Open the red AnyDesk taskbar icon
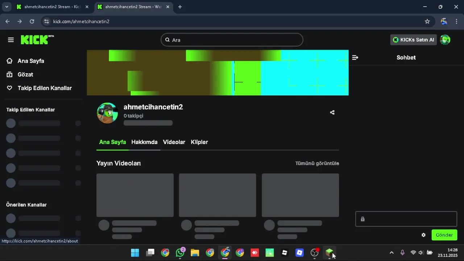464x261 pixels. pyautogui.click(x=255, y=253)
